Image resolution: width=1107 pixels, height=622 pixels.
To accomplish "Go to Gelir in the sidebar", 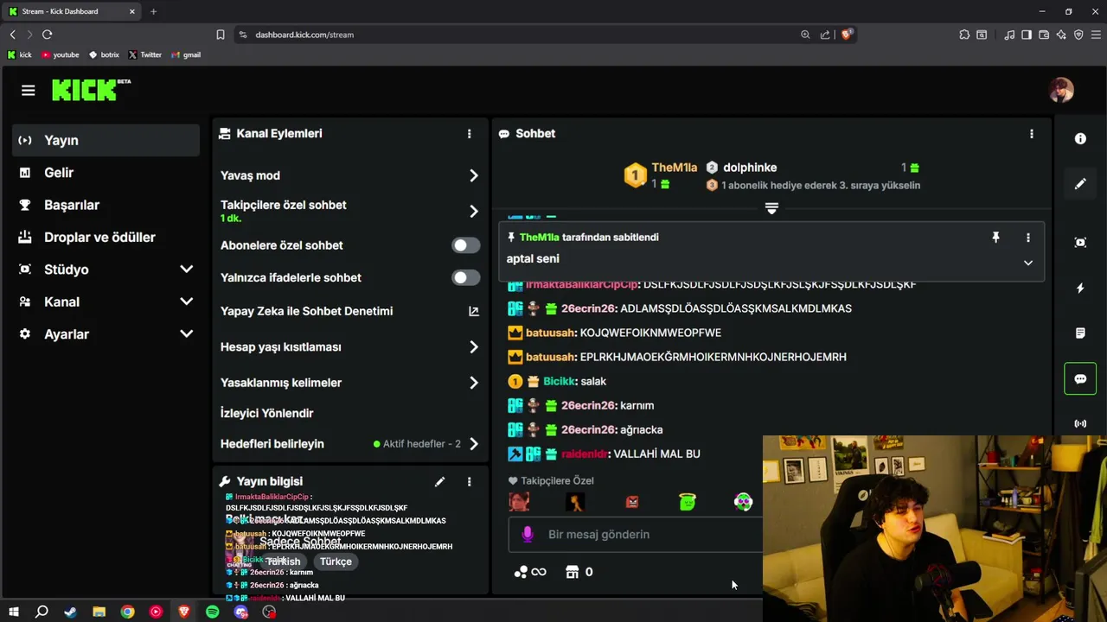I will pos(106,173).
